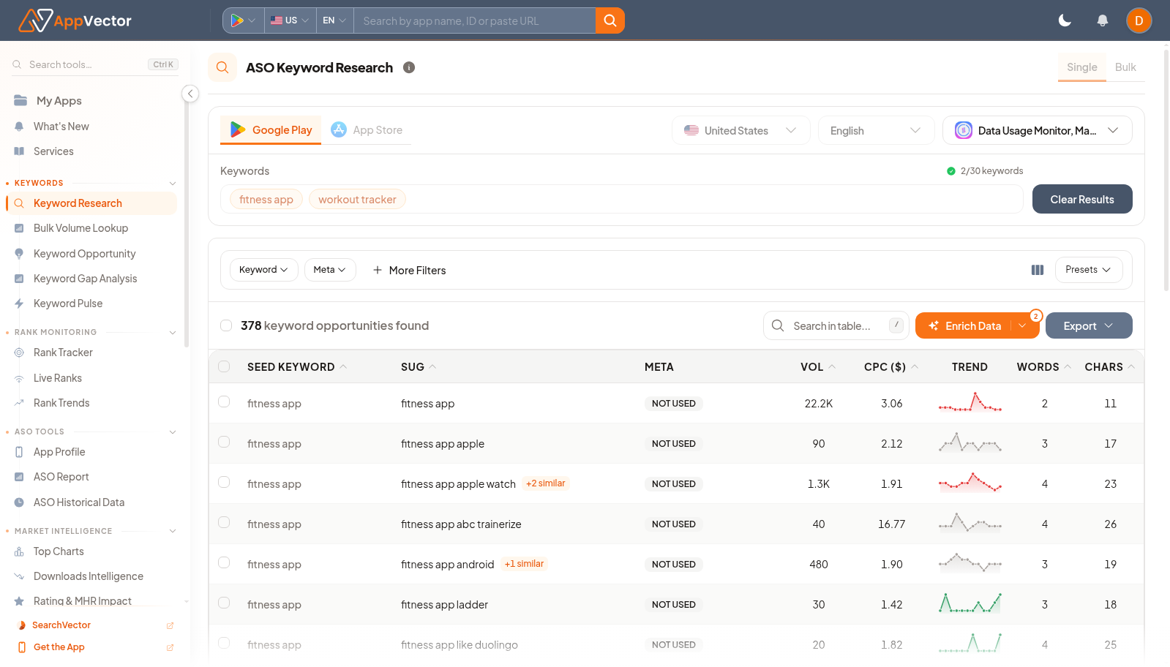Open English language selector
1170x667 pixels.
point(876,130)
